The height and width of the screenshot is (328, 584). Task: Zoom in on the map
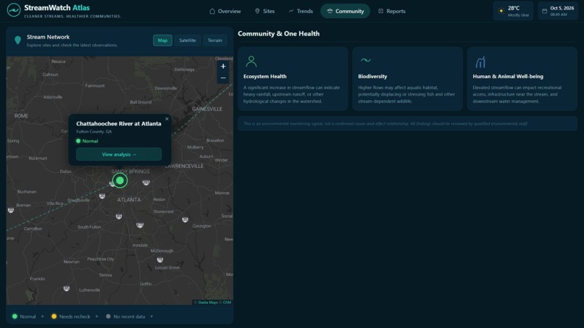tap(223, 67)
